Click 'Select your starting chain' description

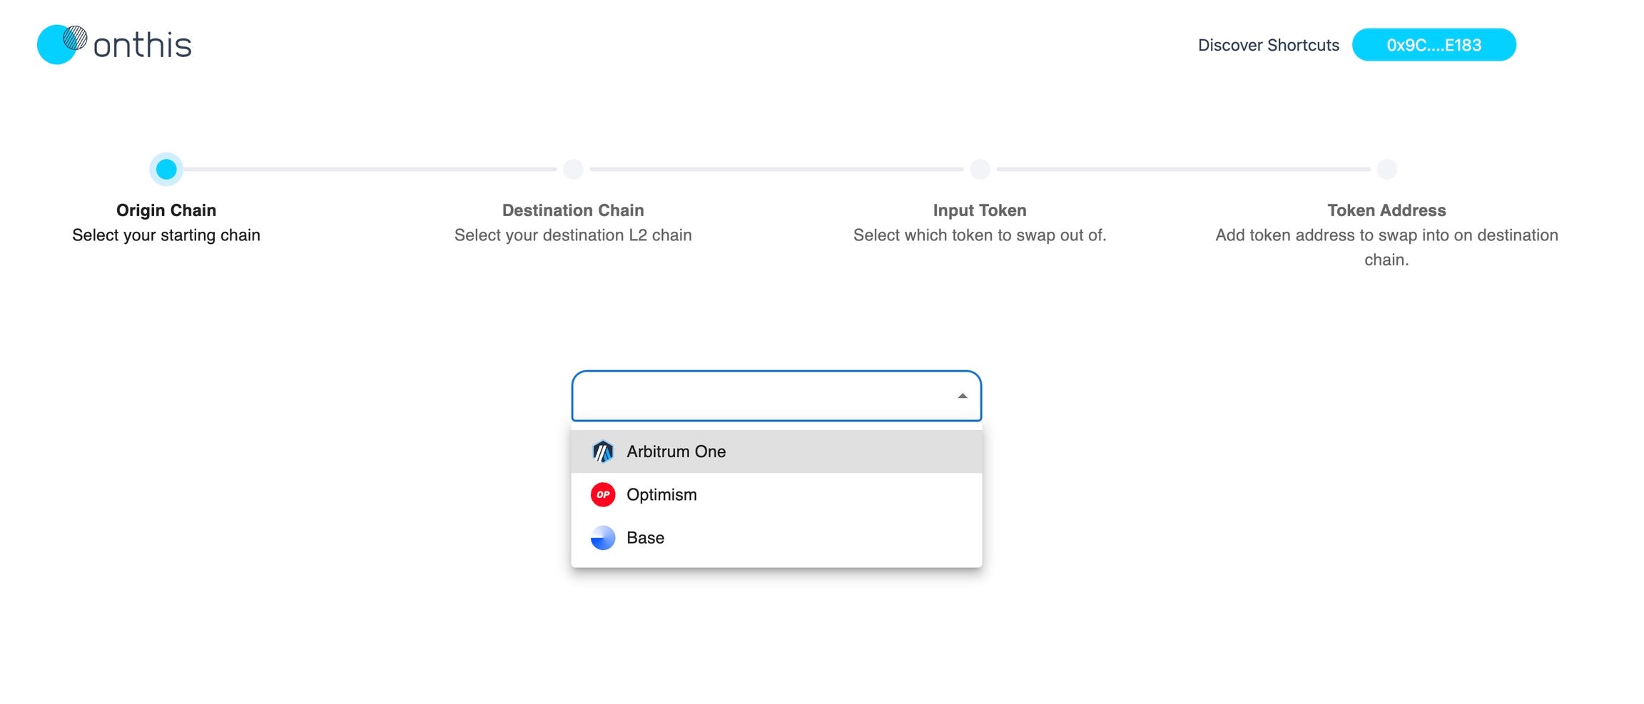click(166, 235)
